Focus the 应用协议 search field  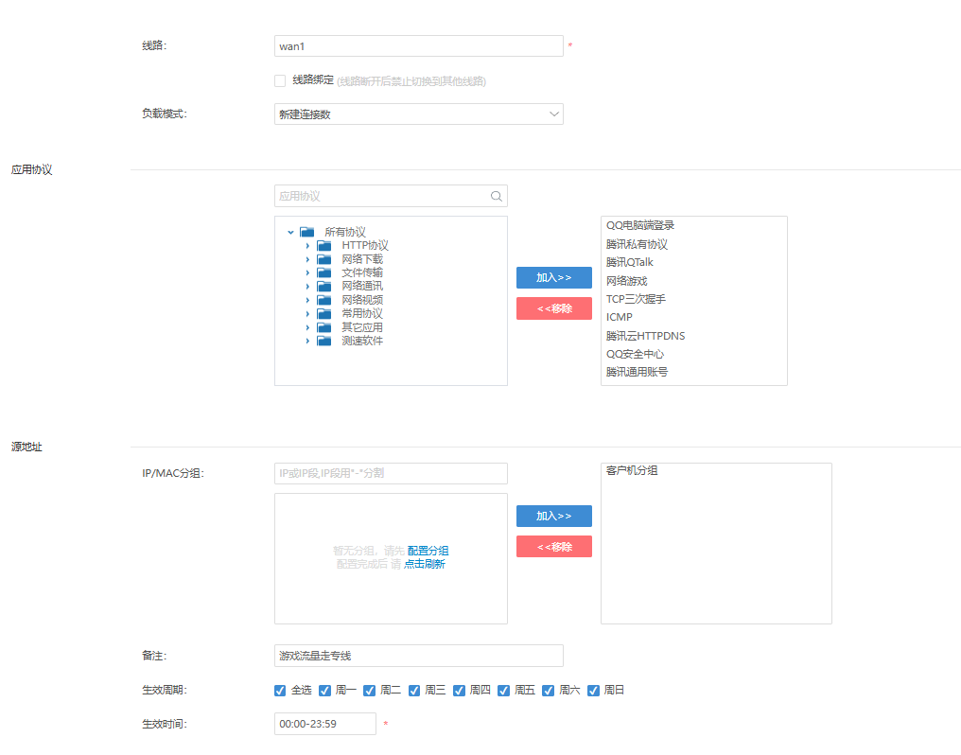click(x=391, y=196)
